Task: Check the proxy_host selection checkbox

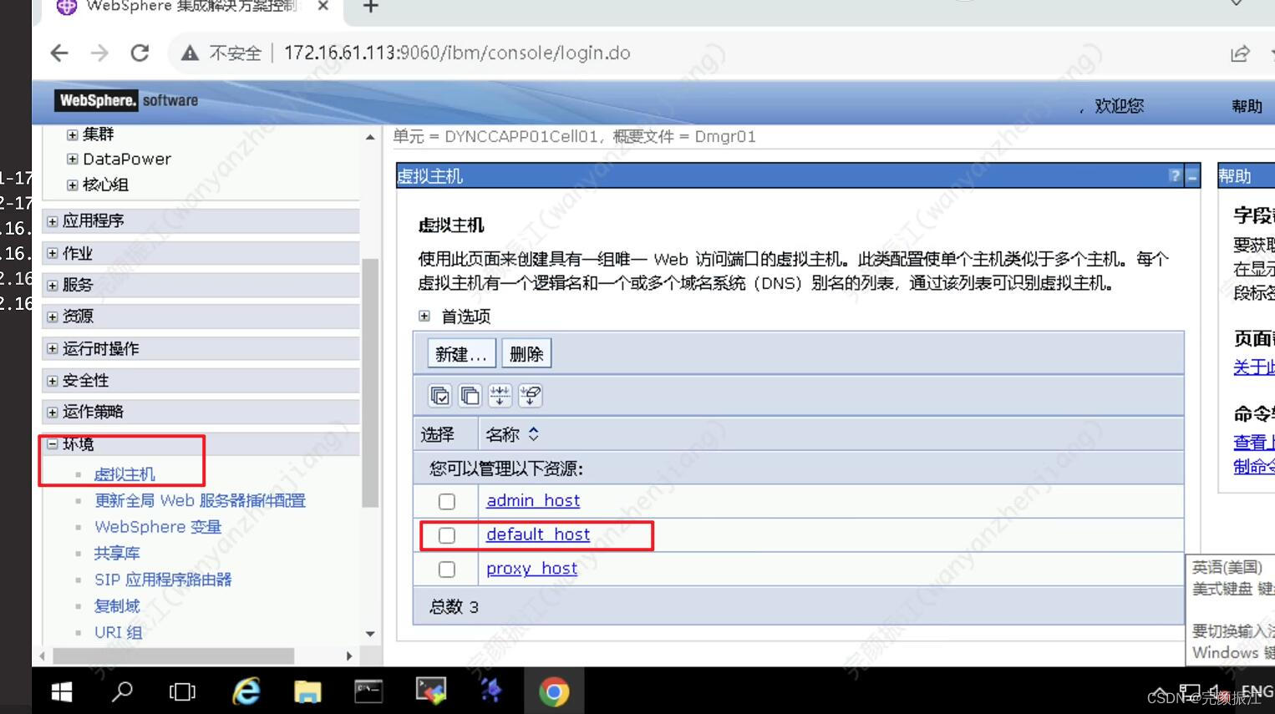Action: pyautogui.click(x=446, y=569)
